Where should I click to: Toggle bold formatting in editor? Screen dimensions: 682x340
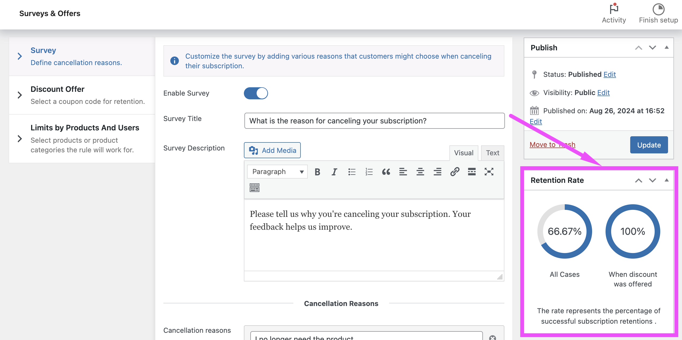(317, 172)
